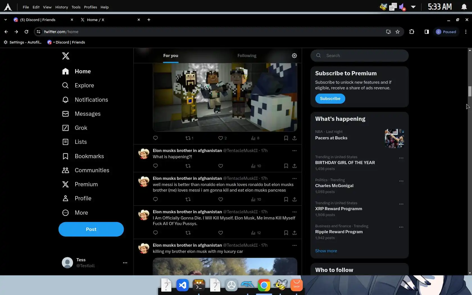Click the X logo in the sidebar

(65, 56)
